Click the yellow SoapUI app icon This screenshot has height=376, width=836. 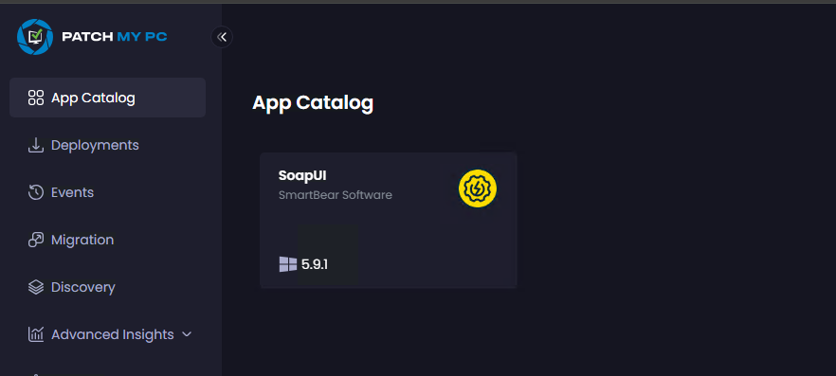click(478, 188)
